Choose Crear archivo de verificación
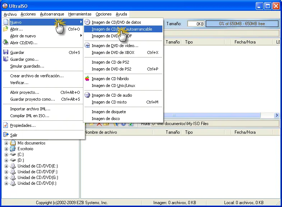This screenshot has width=282, height=207. (43, 76)
